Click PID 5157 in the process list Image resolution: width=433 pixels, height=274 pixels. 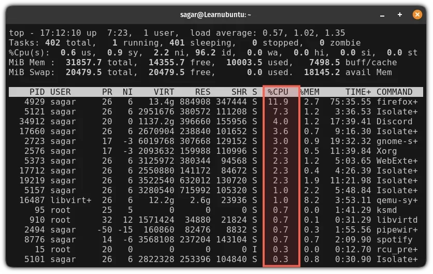pyautogui.click(x=35, y=191)
